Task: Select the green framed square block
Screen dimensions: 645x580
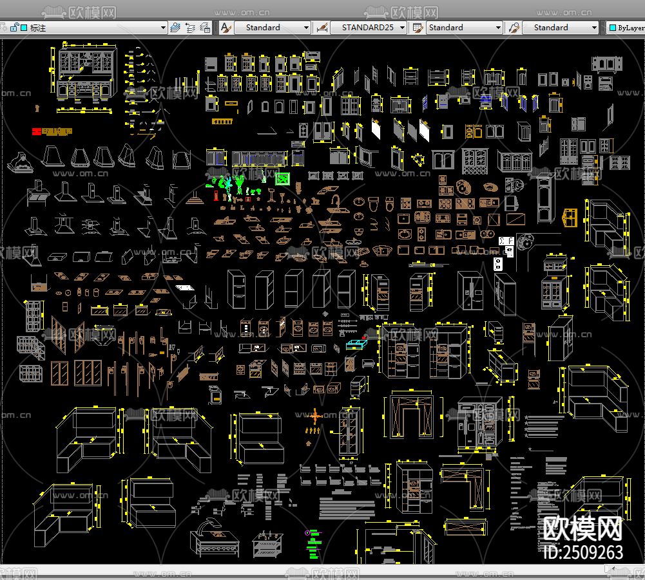Action: tap(282, 180)
